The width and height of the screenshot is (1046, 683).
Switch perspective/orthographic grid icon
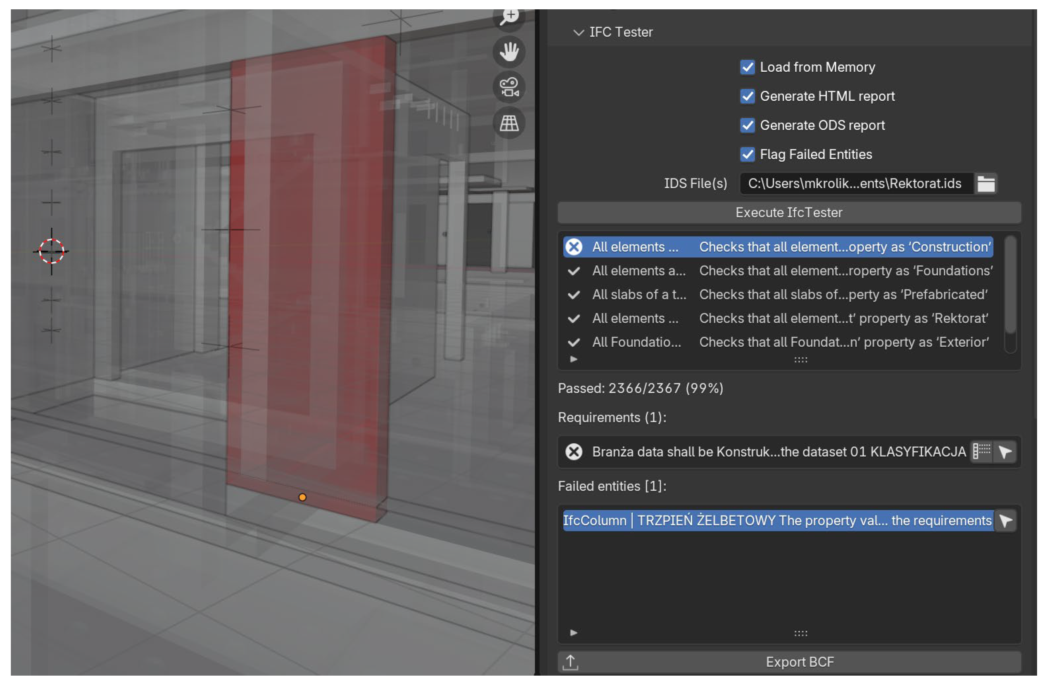pyautogui.click(x=509, y=123)
